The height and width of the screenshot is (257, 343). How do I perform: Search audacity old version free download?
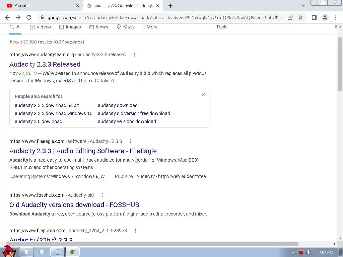(x=134, y=113)
